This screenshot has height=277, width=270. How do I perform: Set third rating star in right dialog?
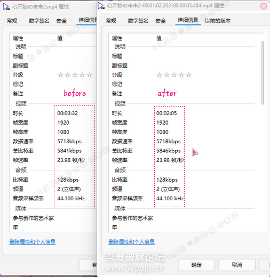click(x=174, y=75)
